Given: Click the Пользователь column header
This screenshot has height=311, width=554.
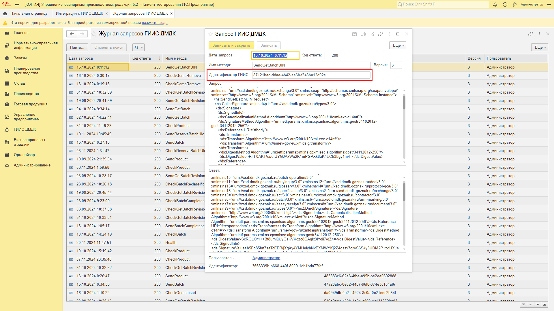Looking at the screenshot, I should coord(516,58).
